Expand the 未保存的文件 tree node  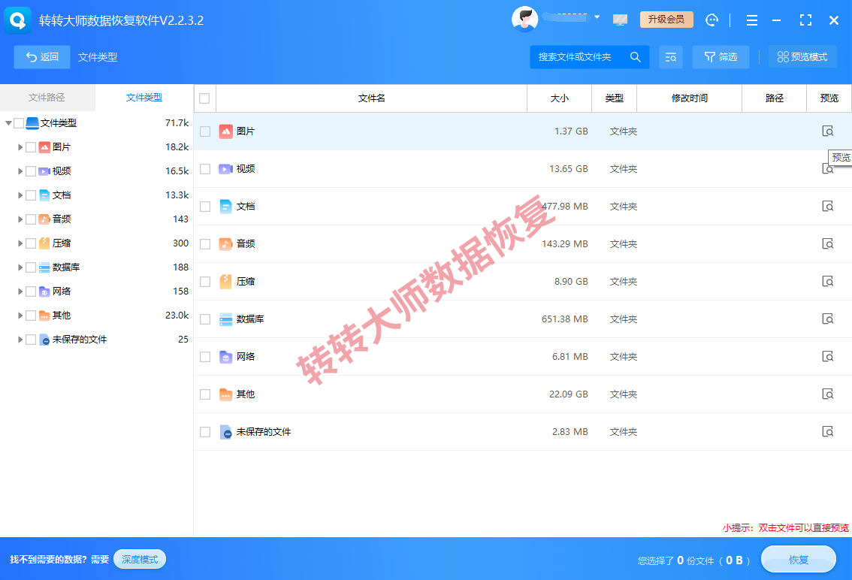pos(20,339)
